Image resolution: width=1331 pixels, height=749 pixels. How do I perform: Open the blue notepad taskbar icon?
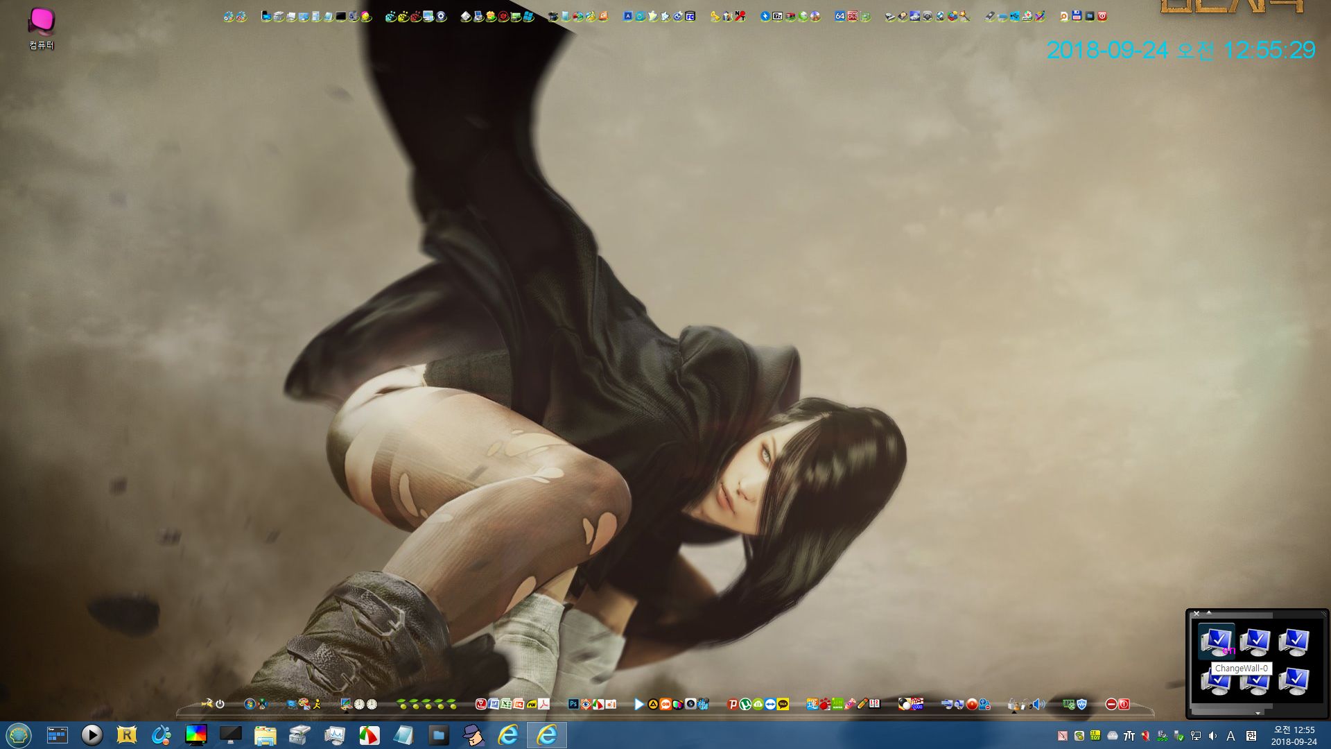click(403, 735)
